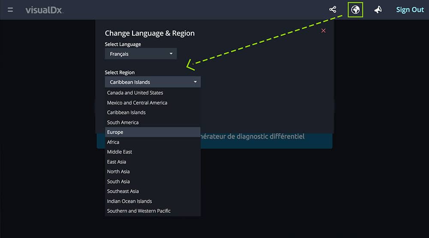
Task: Close the Change Language & Region dialog
Action: (x=323, y=30)
